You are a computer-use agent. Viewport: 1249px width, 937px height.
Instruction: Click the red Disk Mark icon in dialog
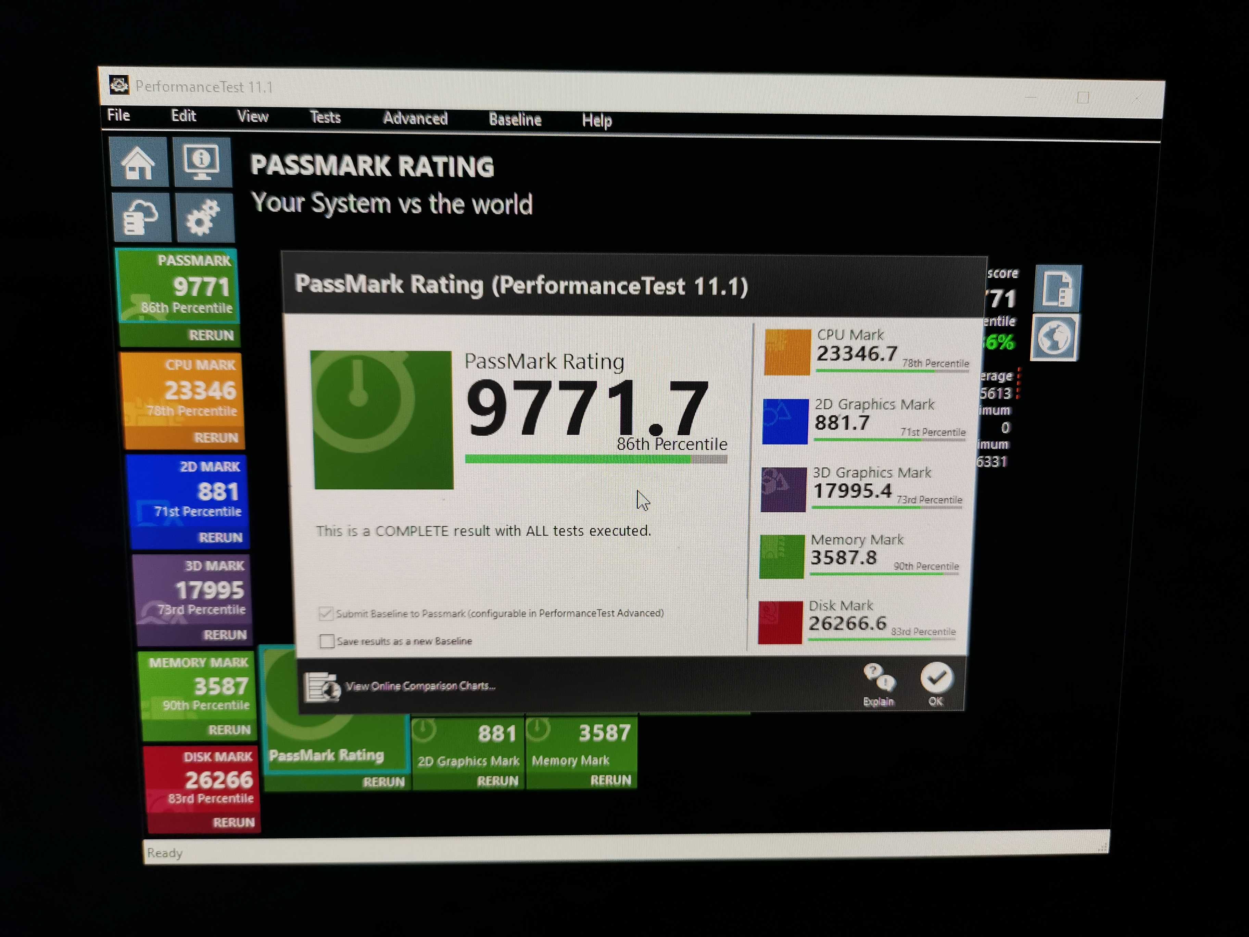point(780,622)
